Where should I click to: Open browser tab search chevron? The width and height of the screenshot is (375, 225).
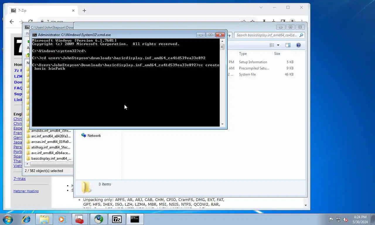pos(261,7)
